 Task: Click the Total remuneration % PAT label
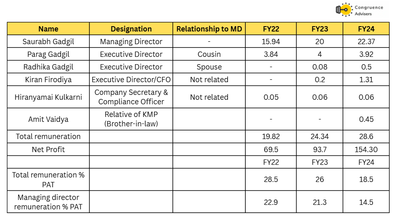tap(48, 180)
